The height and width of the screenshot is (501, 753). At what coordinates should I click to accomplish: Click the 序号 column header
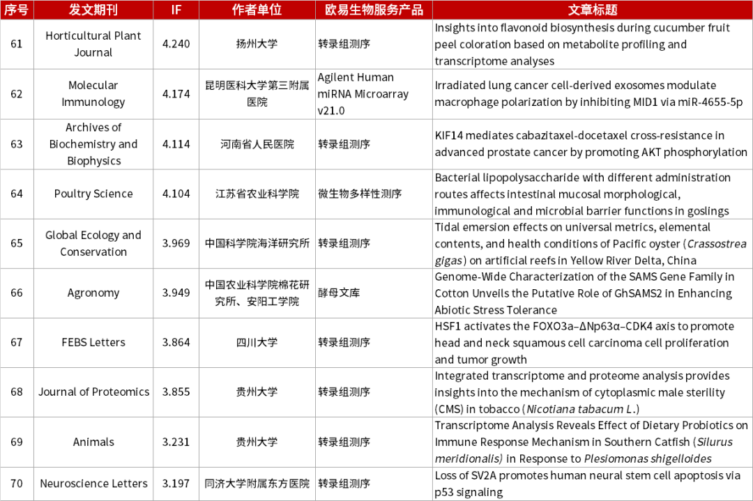17,10
